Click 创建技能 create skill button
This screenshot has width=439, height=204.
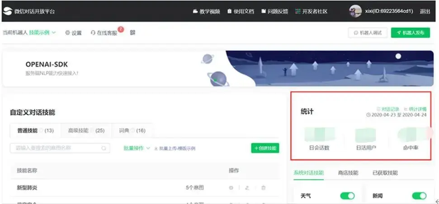coord(265,148)
